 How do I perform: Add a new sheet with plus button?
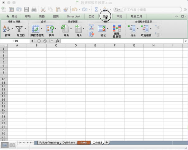click(106, 142)
